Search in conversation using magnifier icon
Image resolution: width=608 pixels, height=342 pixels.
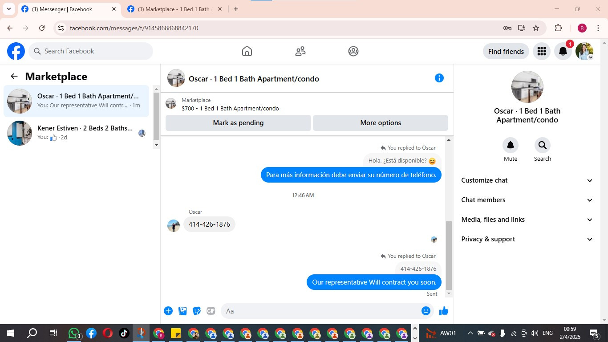[543, 145]
